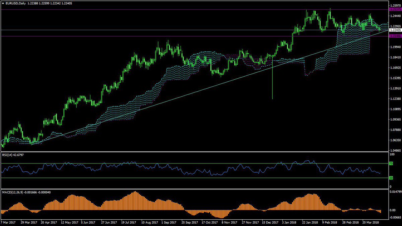
Task: Select the lower magenta horizontal line
Action: coord(194,36)
